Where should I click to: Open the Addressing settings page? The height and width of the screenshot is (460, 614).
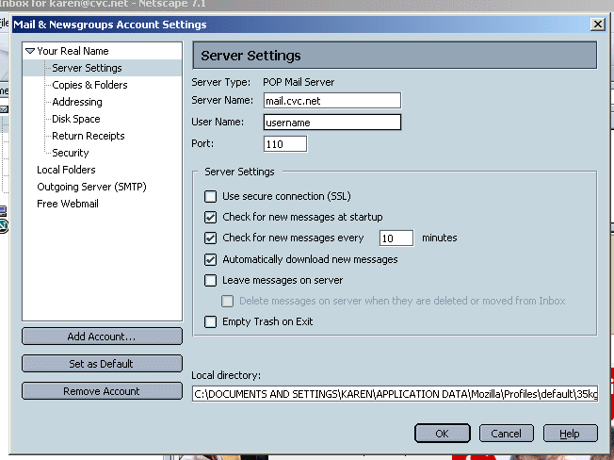click(x=77, y=102)
